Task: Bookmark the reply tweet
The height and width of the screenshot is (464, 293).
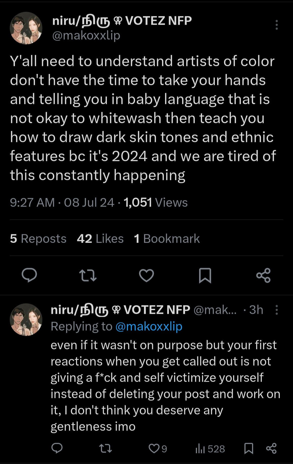Action: pyautogui.click(x=249, y=448)
